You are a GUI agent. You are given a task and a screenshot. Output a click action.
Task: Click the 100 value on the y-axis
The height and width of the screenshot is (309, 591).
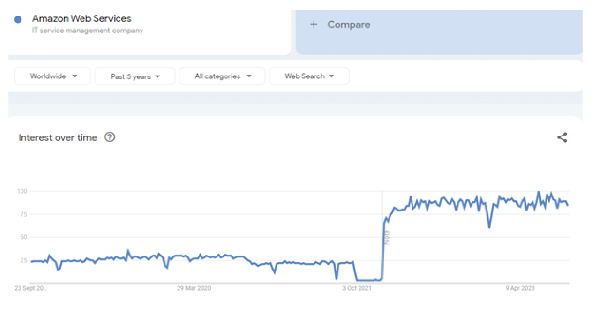click(x=21, y=191)
